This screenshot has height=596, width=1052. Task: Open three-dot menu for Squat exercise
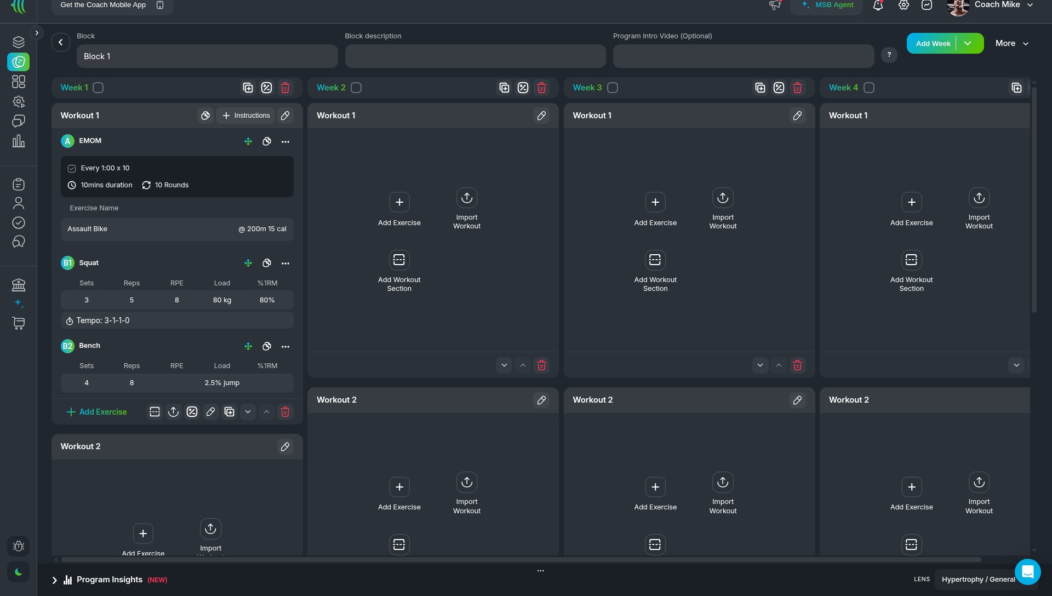285,263
